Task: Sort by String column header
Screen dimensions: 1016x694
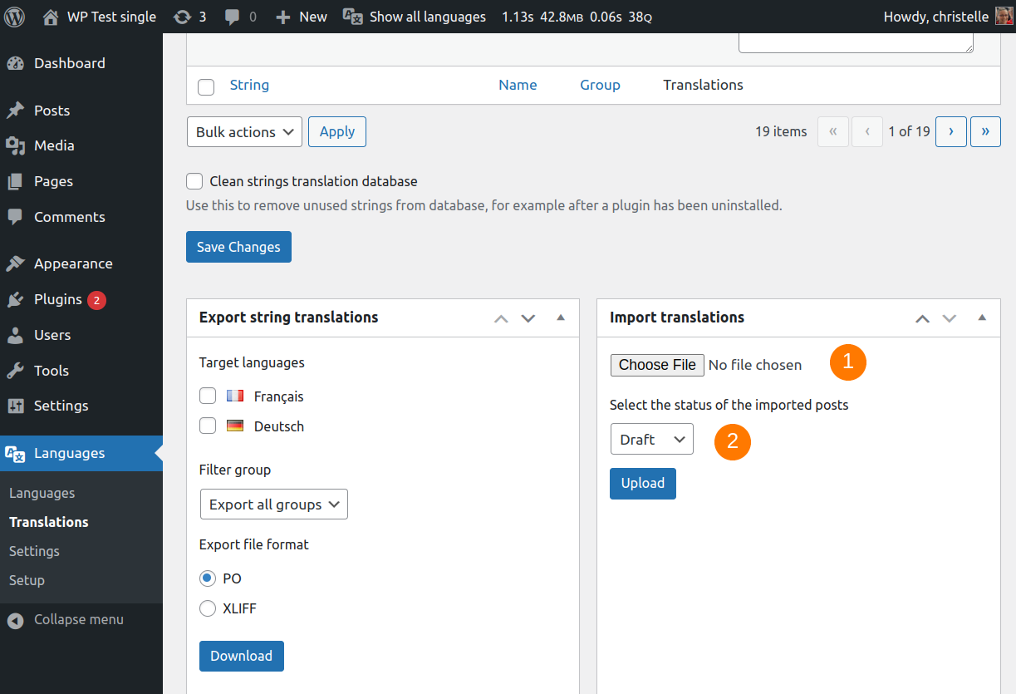Action: coord(249,85)
